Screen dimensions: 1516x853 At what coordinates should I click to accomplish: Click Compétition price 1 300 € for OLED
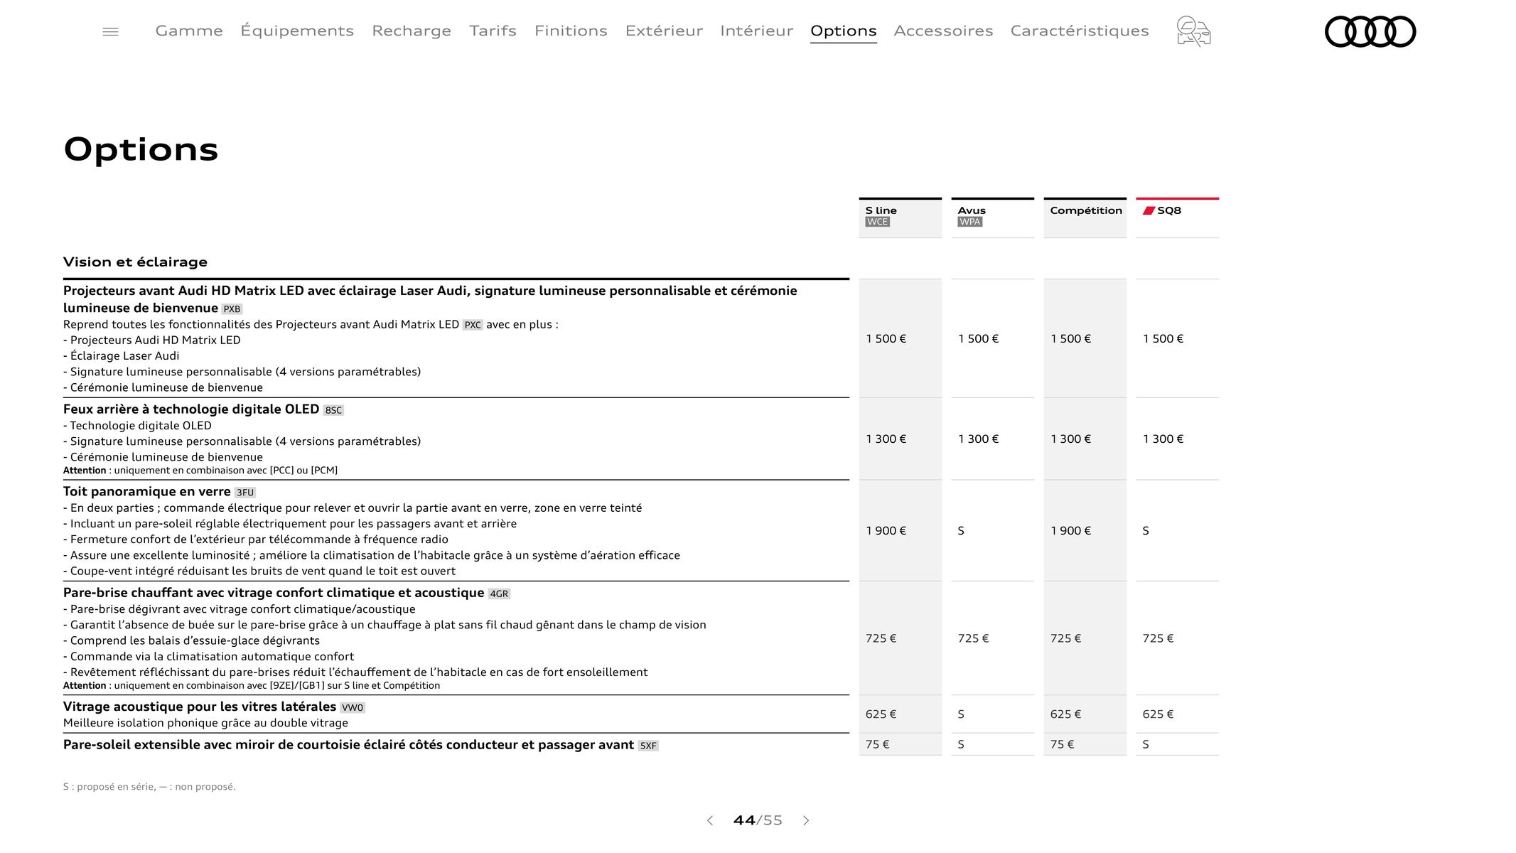(1071, 439)
